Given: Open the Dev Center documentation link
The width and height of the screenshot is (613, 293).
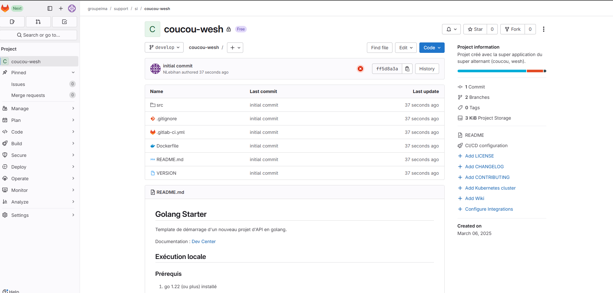Looking at the screenshot, I should click(203, 241).
